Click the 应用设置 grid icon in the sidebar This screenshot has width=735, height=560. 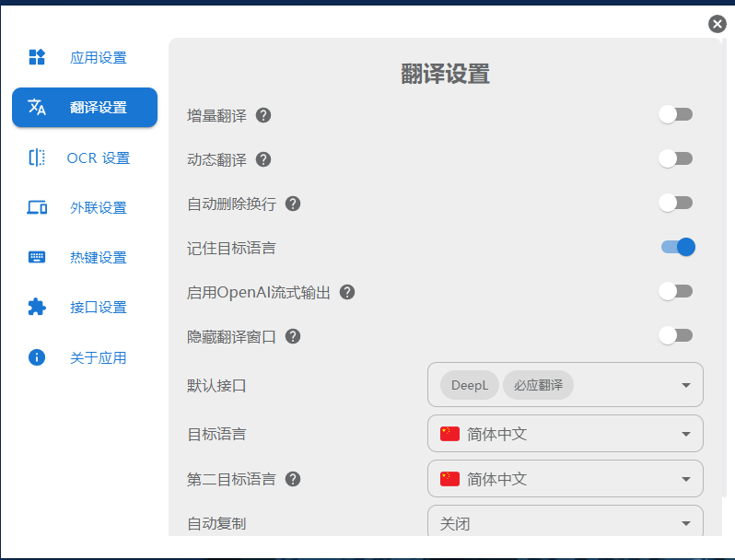37,57
